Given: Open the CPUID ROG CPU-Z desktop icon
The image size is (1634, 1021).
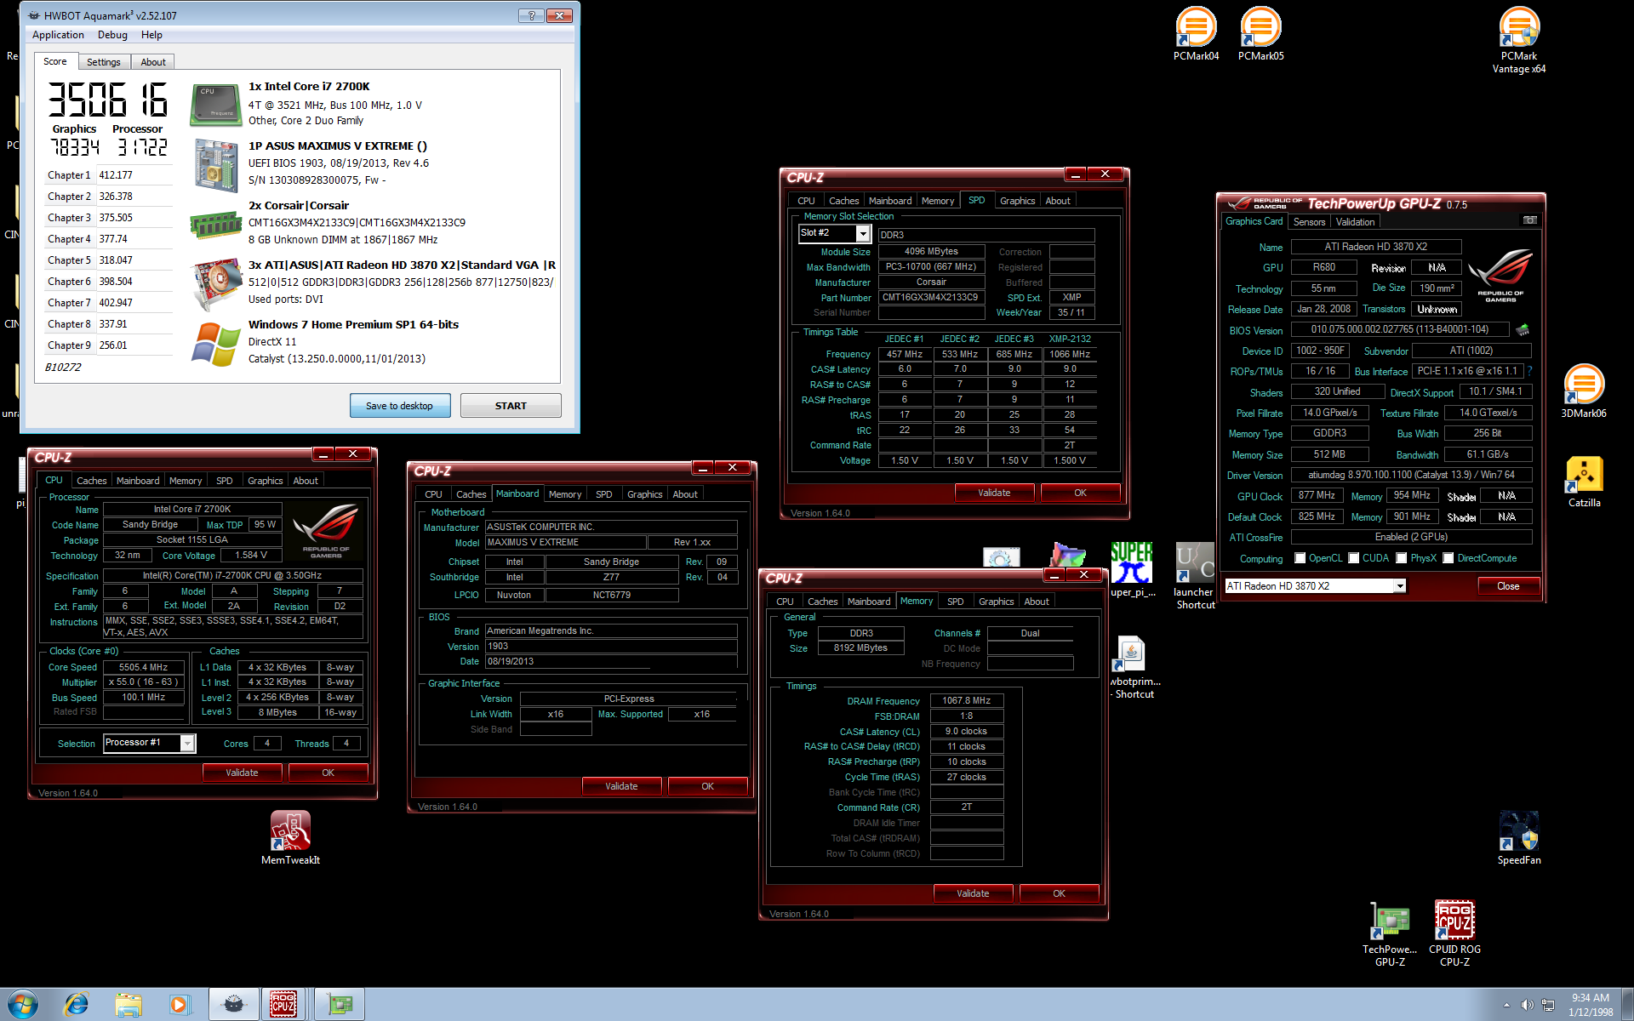Looking at the screenshot, I should click(1454, 933).
